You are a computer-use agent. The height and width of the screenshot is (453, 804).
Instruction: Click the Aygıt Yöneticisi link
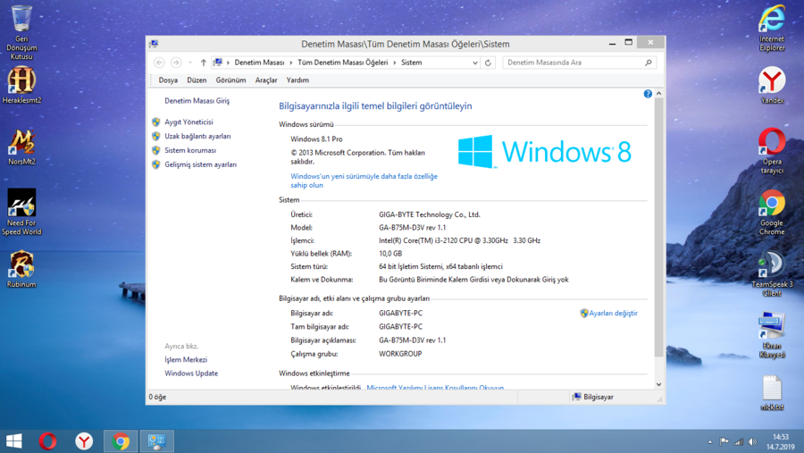[x=188, y=122]
